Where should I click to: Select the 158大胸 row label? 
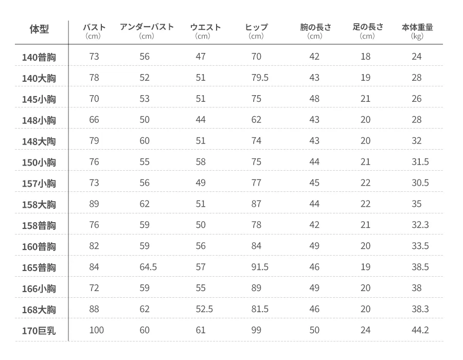39,205
